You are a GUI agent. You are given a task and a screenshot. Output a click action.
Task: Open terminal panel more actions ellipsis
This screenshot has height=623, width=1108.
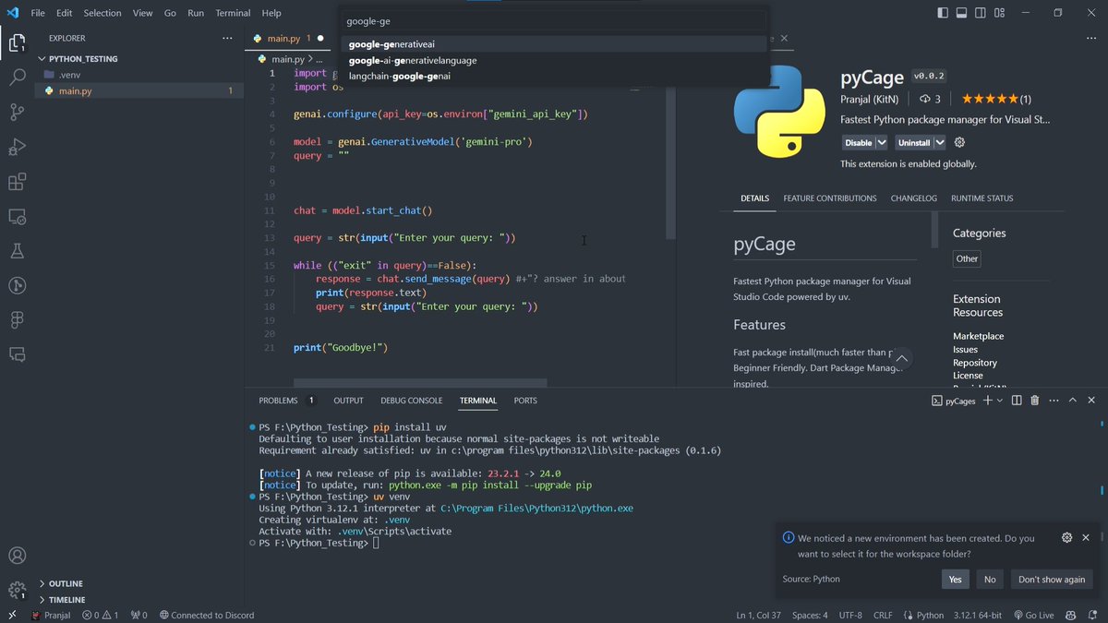(1054, 401)
